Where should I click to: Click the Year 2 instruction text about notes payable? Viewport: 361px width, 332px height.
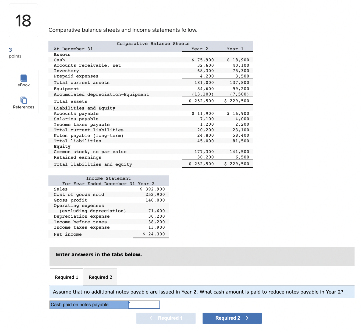(198, 292)
